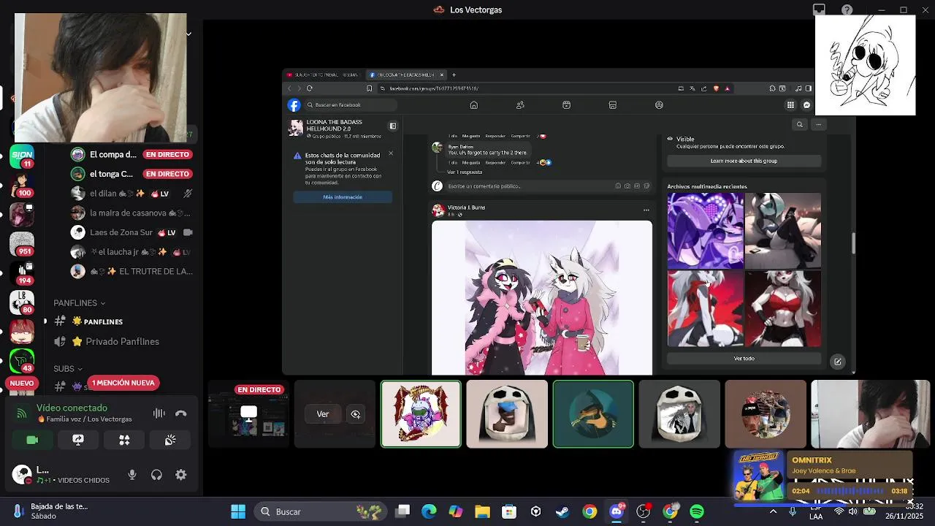Click the Ver button on stream tile
The image size is (935, 526).
[323, 414]
